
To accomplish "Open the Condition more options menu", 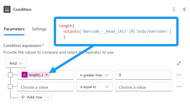I will pos(174,9).
